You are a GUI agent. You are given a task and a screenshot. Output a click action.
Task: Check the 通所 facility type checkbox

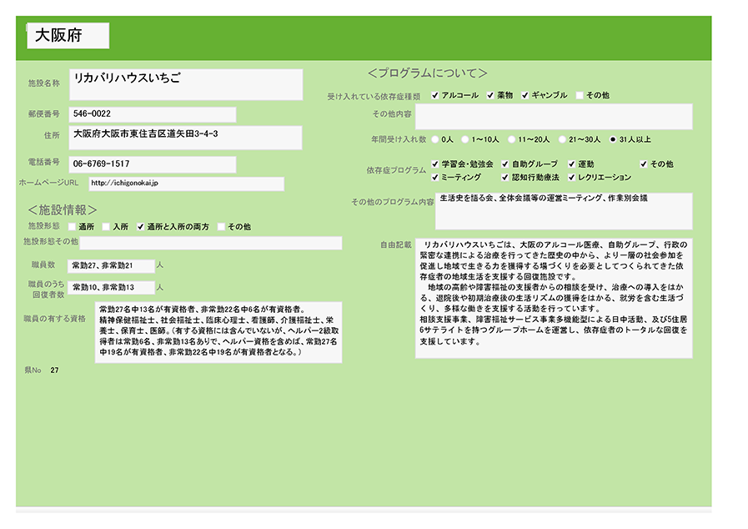point(72,226)
